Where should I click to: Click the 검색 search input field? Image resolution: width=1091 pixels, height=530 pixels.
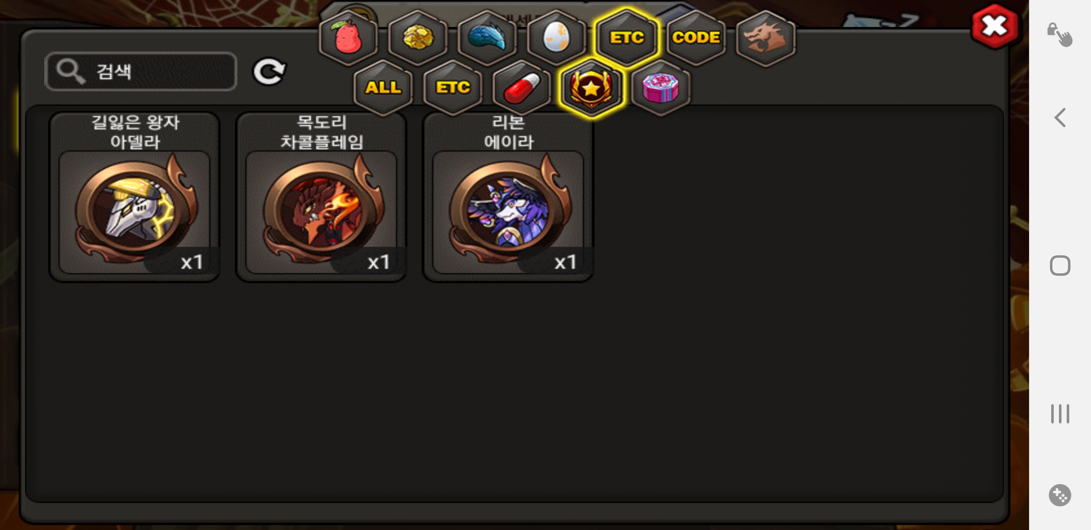tap(140, 71)
